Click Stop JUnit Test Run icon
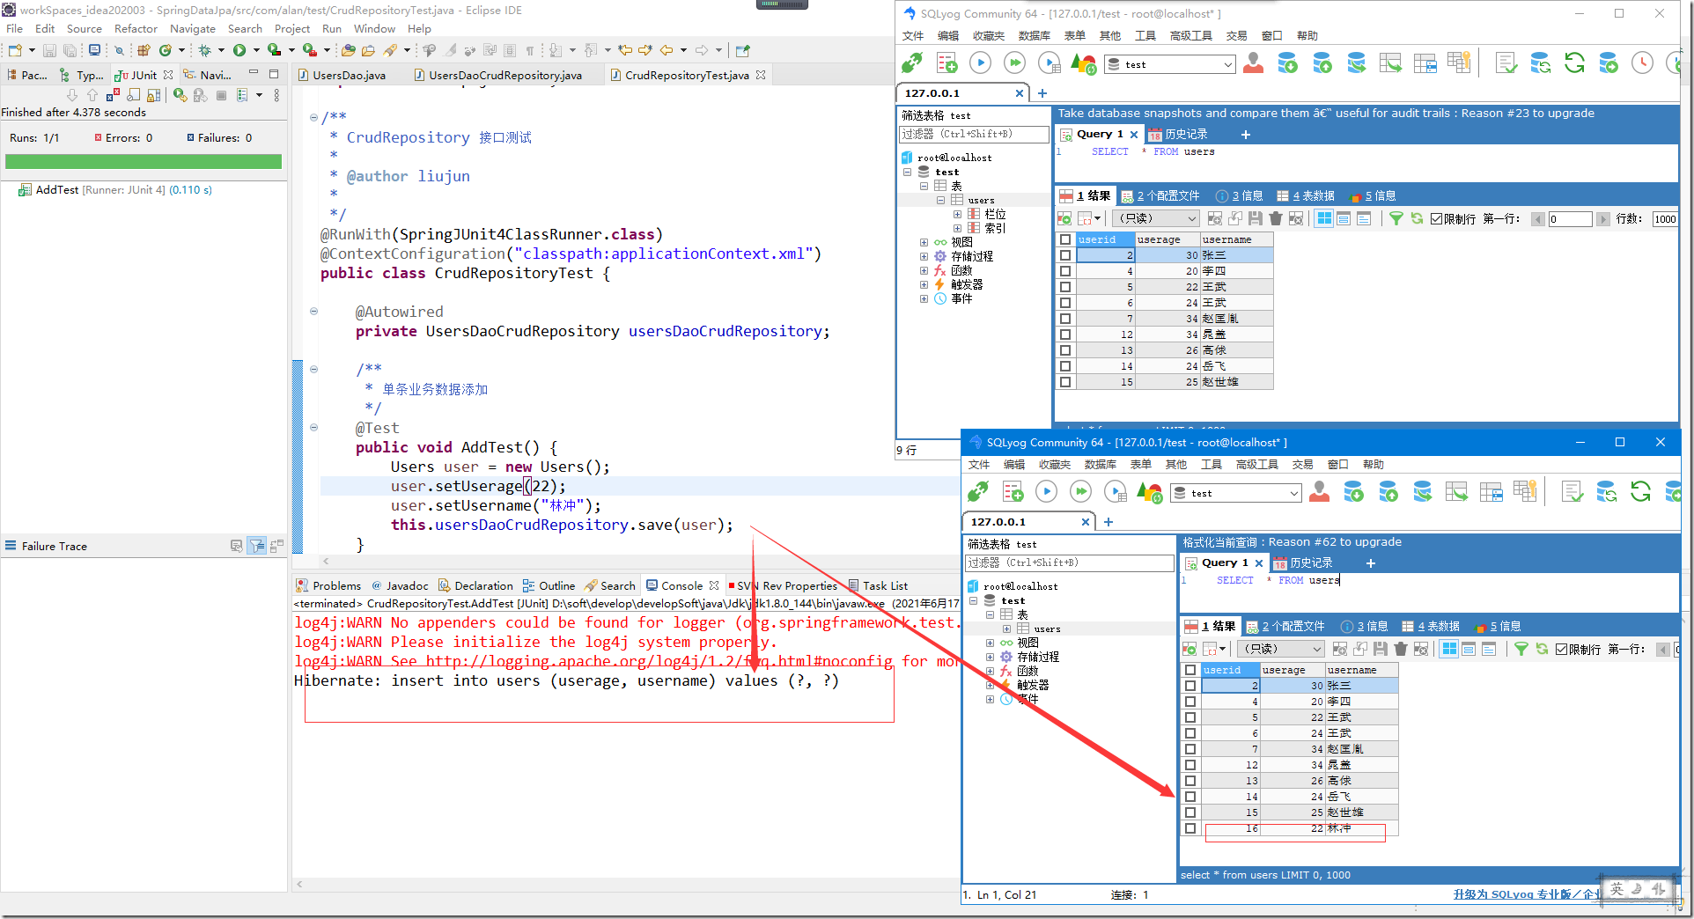Screen dimensions: 1694x919 (221, 95)
